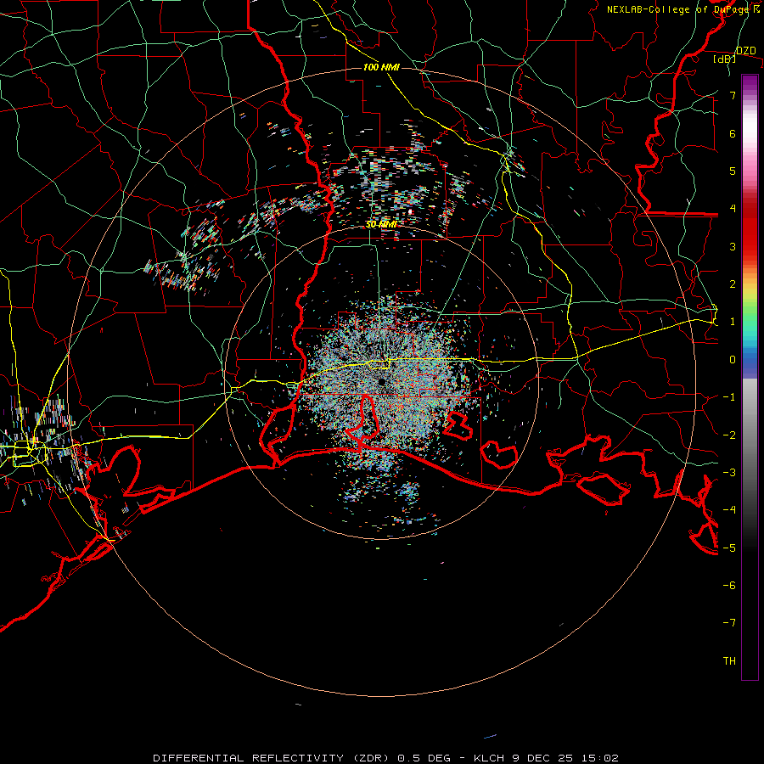This screenshot has width=764, height=764.
Task: Select scale value 4 on legend
Action: pyautogui.click(x=733, y=209)
